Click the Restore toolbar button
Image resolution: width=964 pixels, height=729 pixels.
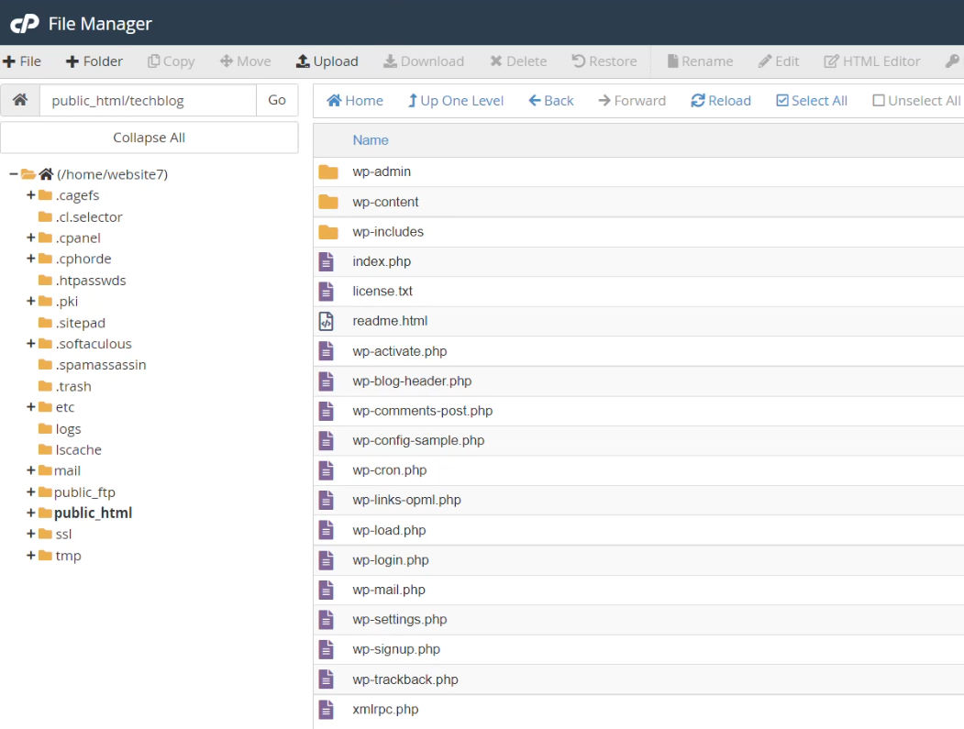(604, 61)
